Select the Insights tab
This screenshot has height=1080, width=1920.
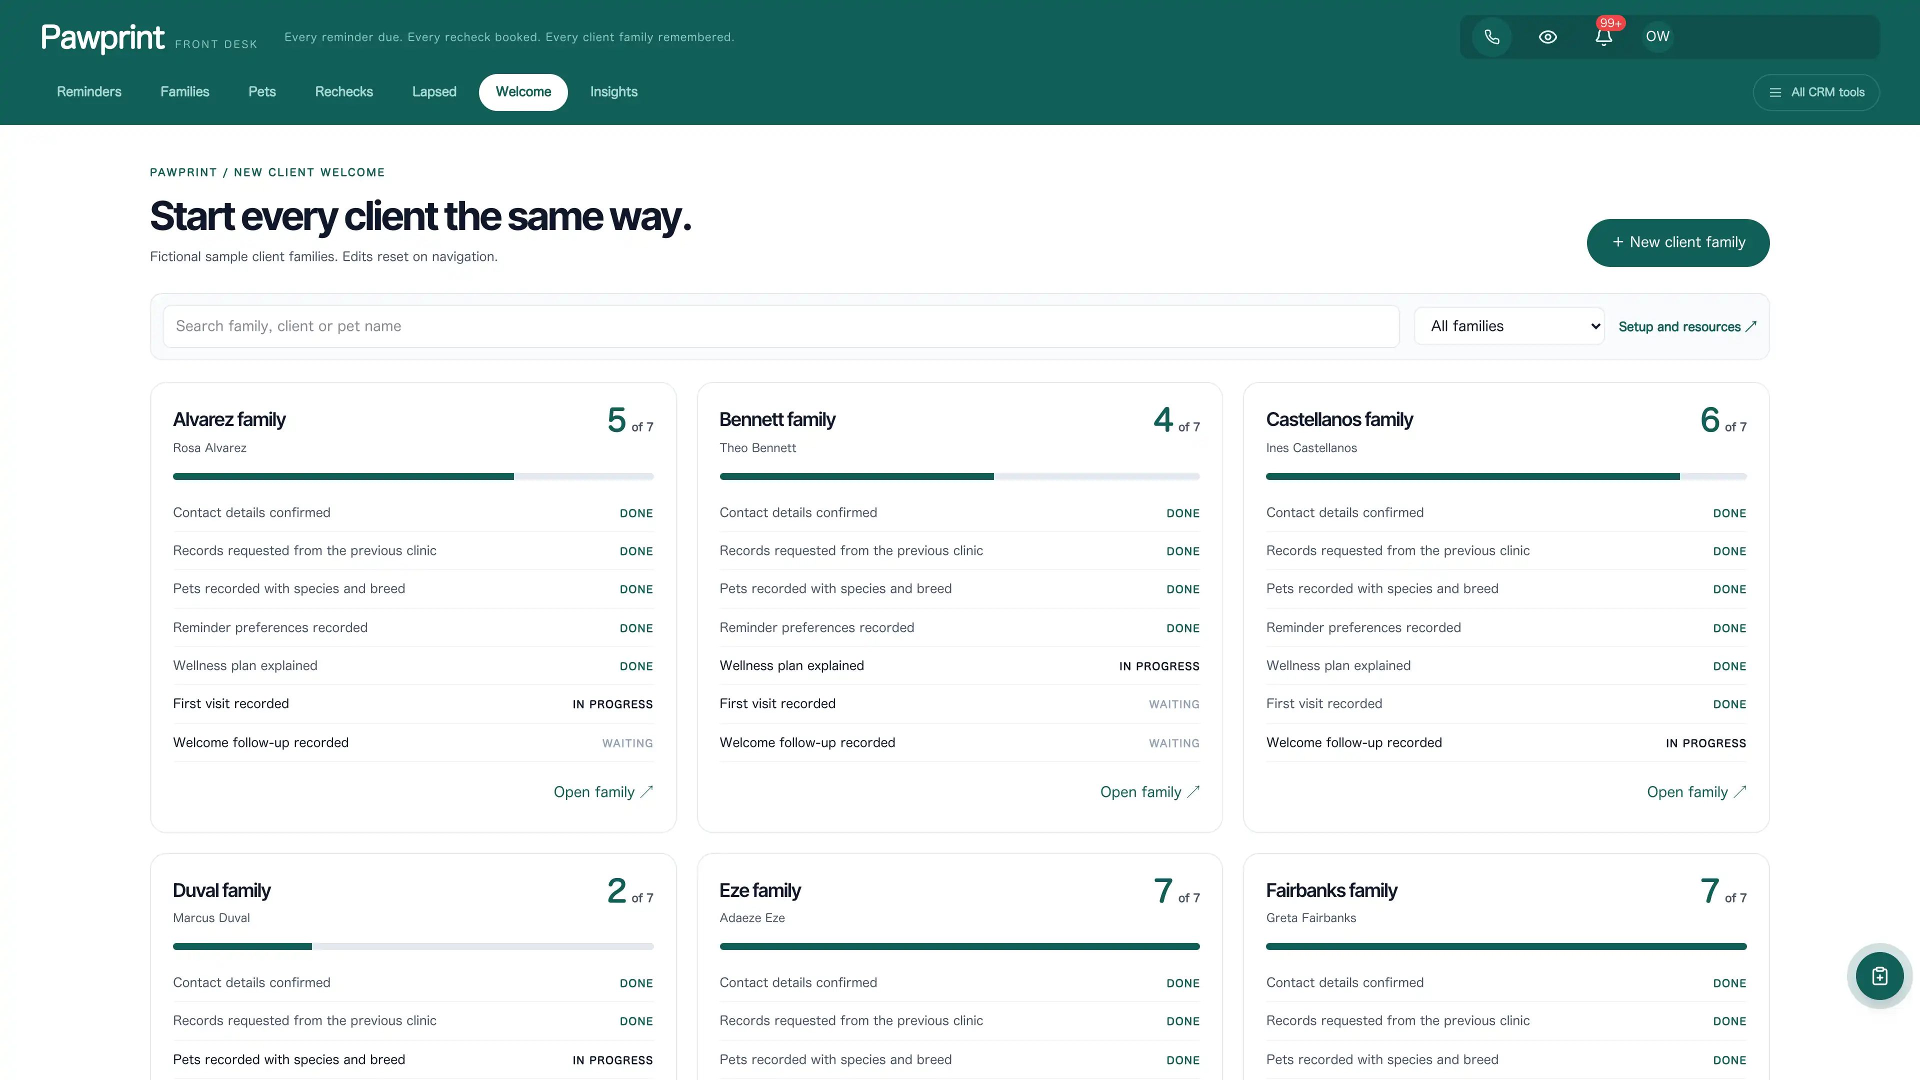pos(613,91)
